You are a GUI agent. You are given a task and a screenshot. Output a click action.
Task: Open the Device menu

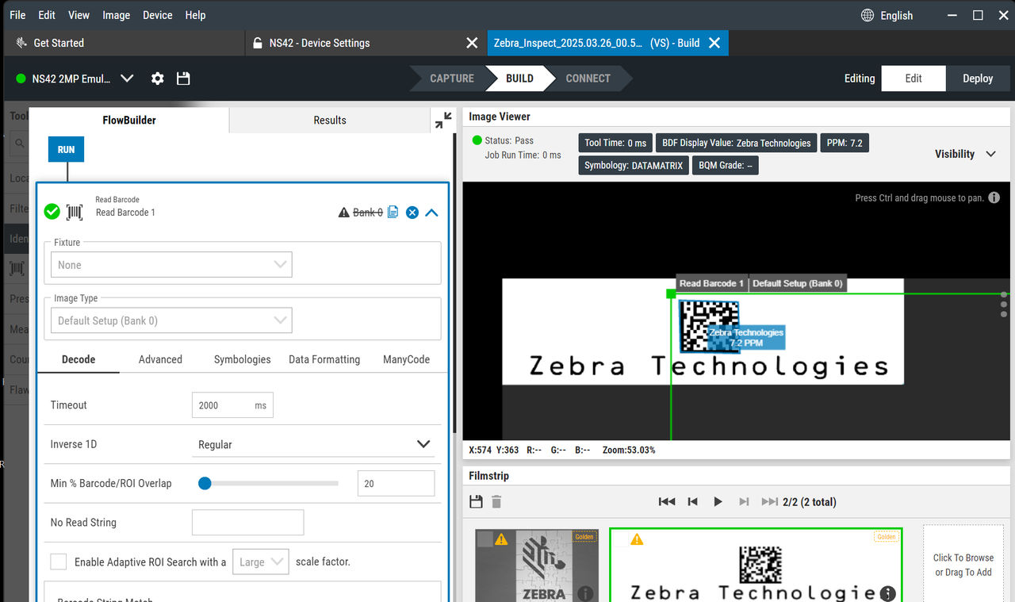[158, 15]
